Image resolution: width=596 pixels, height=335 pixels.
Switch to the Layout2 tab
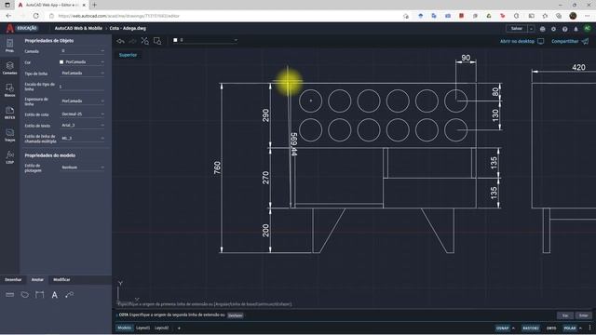(161, 328)
